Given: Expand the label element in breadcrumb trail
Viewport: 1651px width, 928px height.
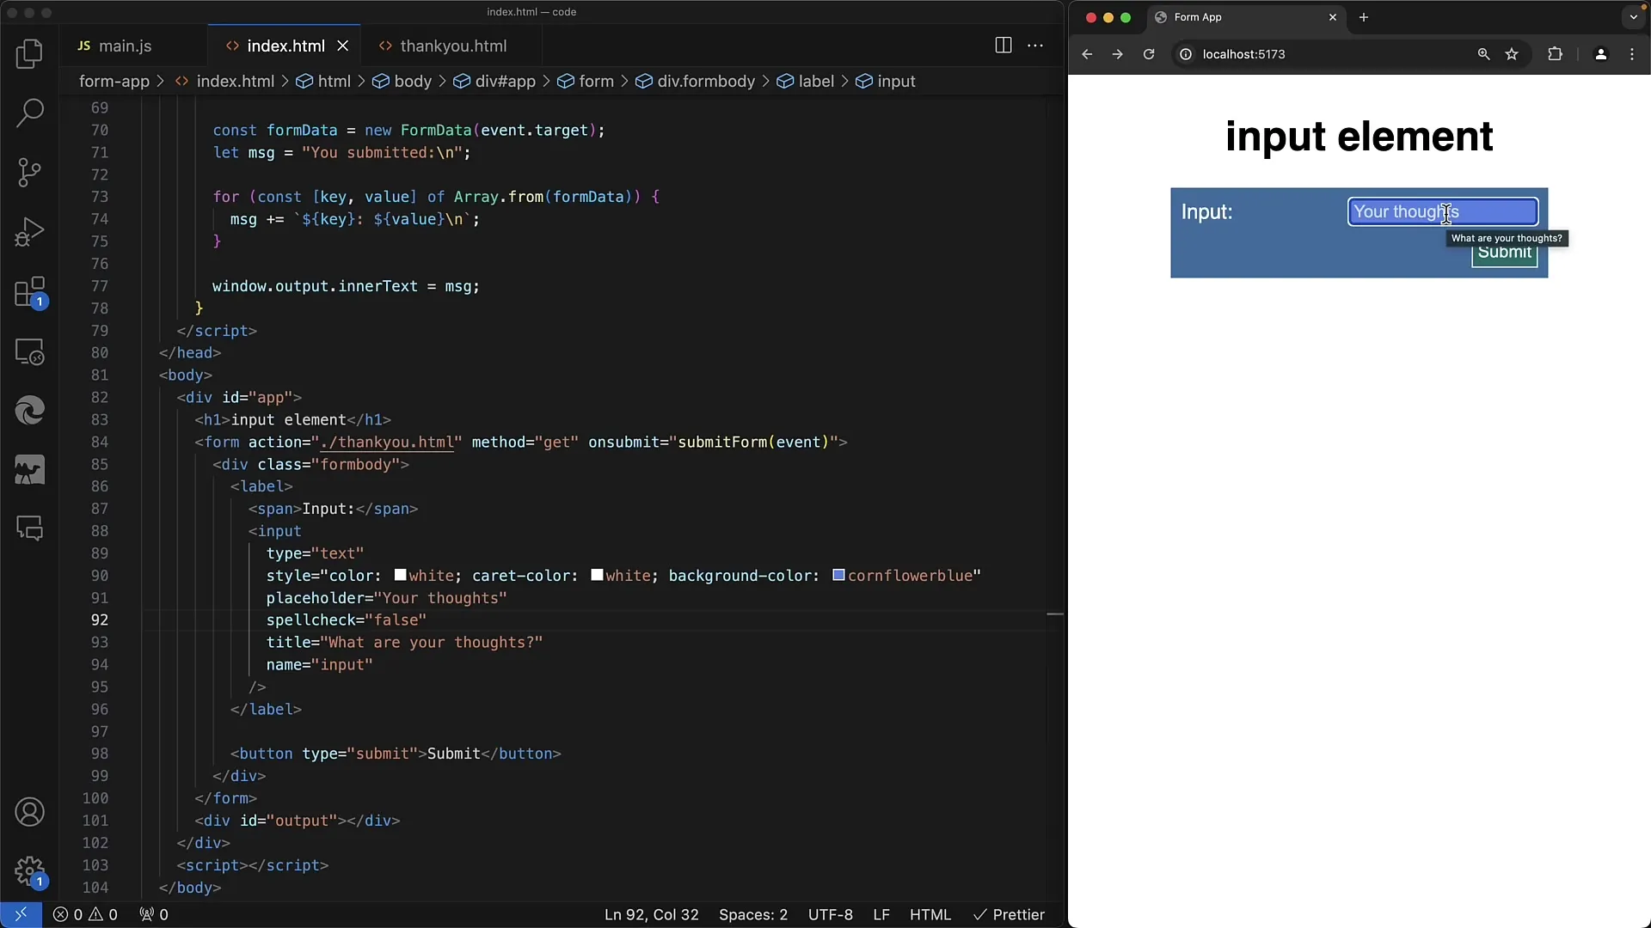Looking at the screenshot, I should (x=816, y=81).
